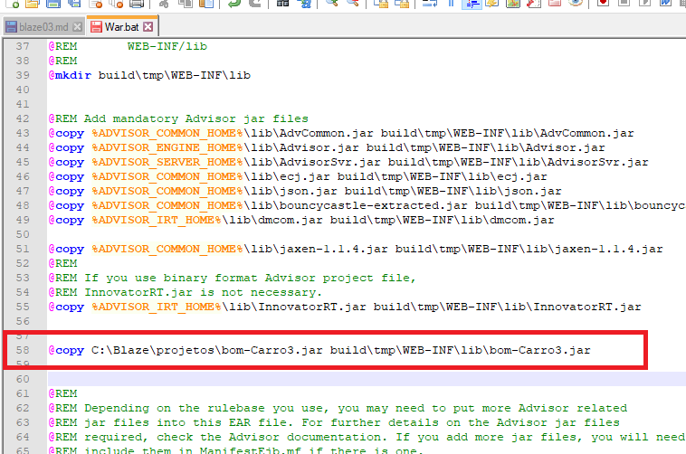Click the Redo arrow icon
Viewport: 686px width, 454px height.
pyautogui.click(x=255, y=4)
